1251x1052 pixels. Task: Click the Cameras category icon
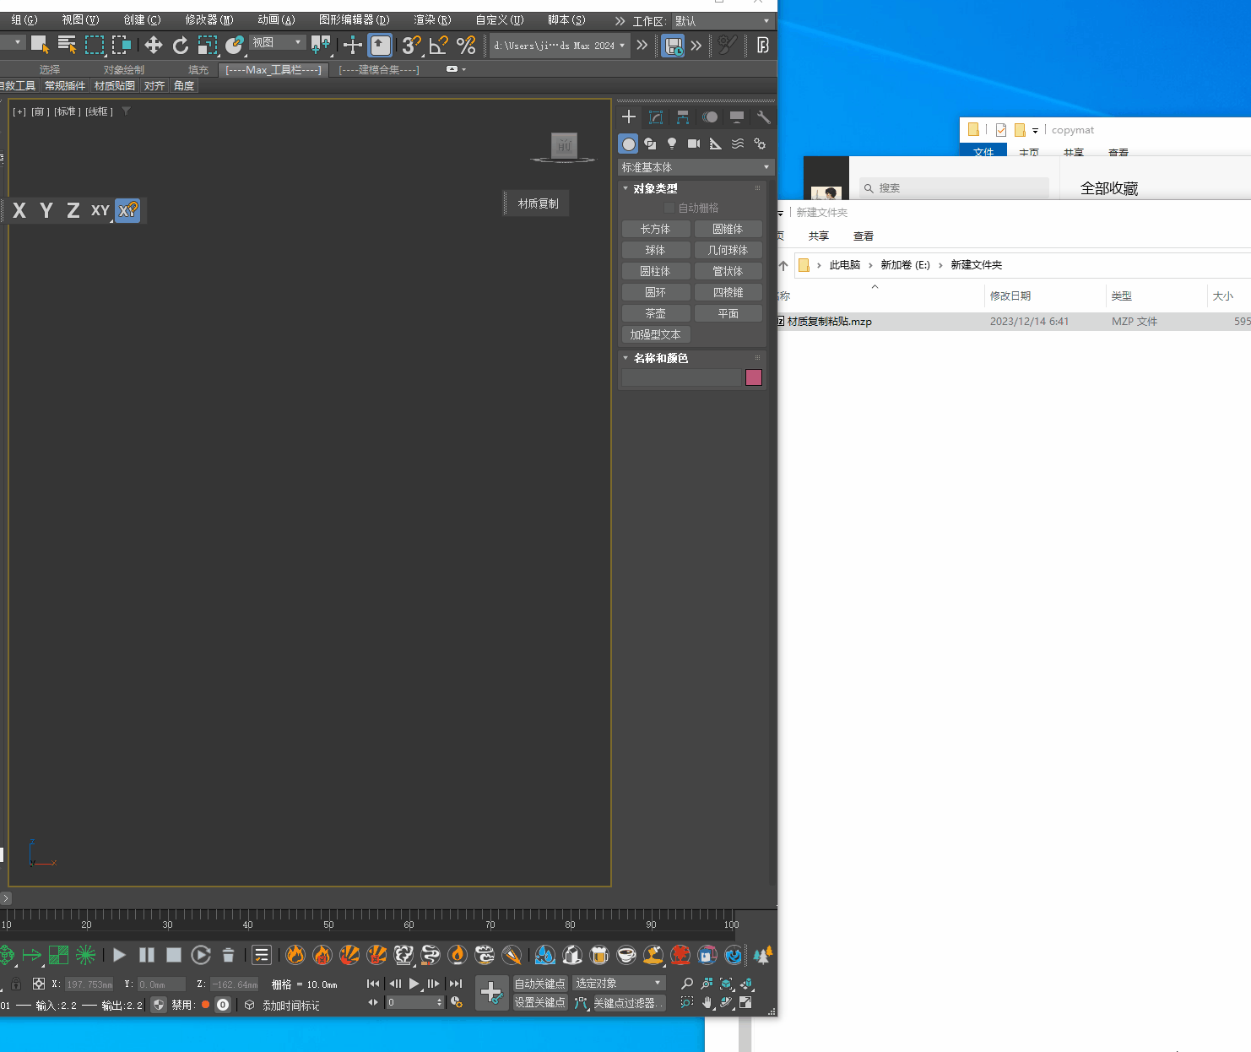click(x=694, y=144)
